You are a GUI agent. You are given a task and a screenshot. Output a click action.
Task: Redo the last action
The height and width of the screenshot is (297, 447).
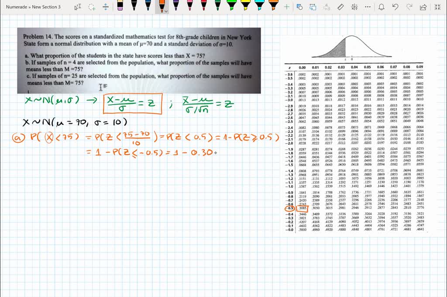[x=410, y=7]
